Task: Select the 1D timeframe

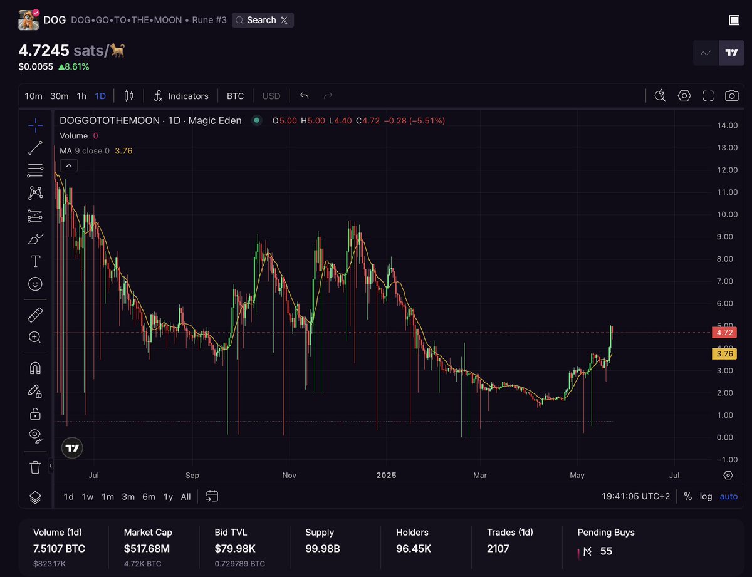Action: (100, 96)
